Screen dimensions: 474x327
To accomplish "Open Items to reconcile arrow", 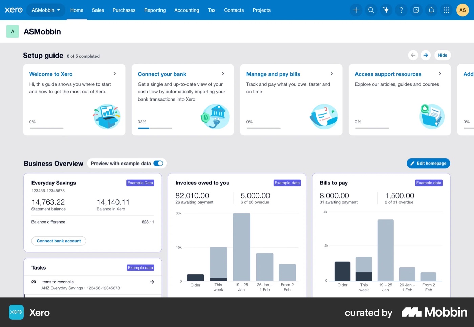I will [152, 282].
